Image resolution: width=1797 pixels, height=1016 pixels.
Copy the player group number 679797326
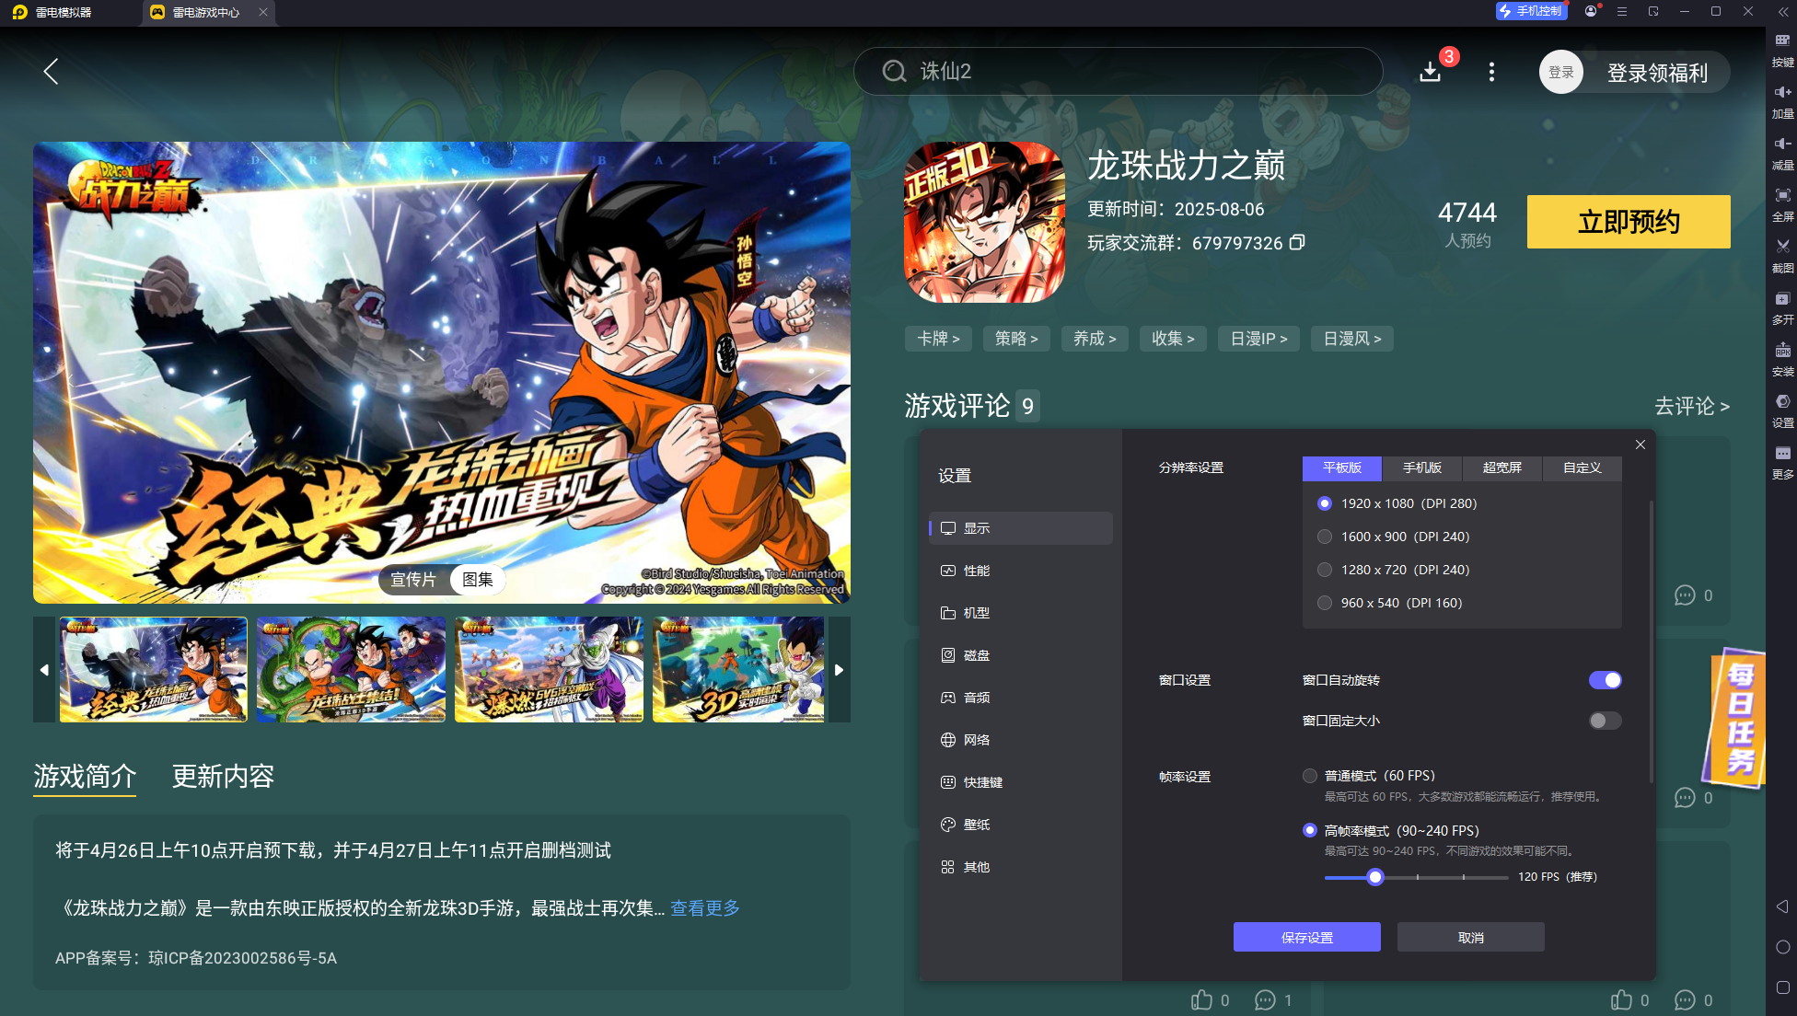tap(1297, 243)
